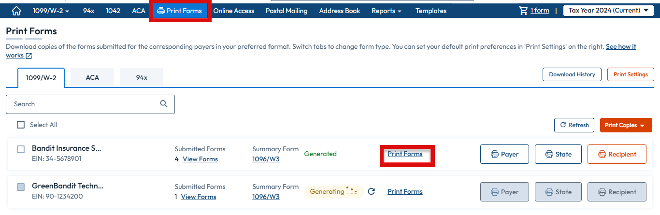
Task: Open the 'See how it works' external link icon
Action: pos(29,56)
